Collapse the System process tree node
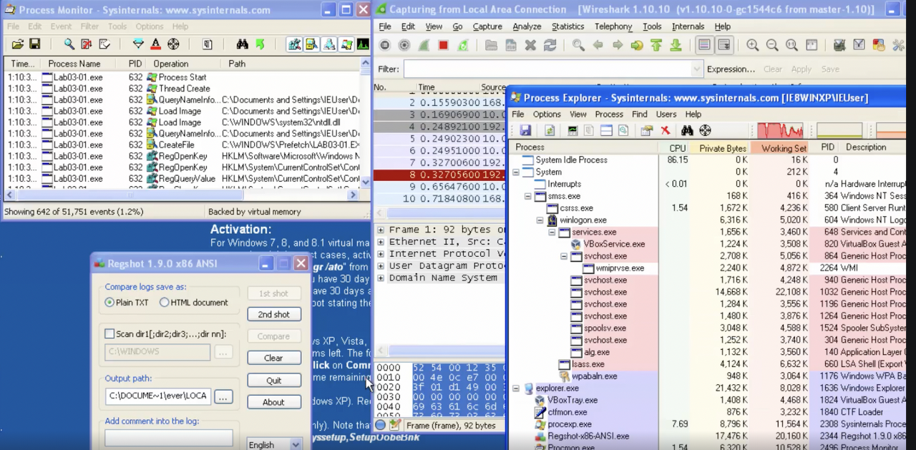Viewport: 916px width, 450px height. pyautogui.click(x=517, y=172)
